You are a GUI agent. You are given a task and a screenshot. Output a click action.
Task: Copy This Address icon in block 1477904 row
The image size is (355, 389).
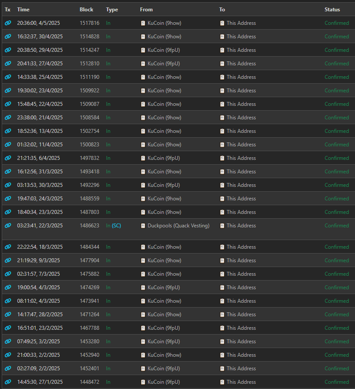tap(222, 260)
